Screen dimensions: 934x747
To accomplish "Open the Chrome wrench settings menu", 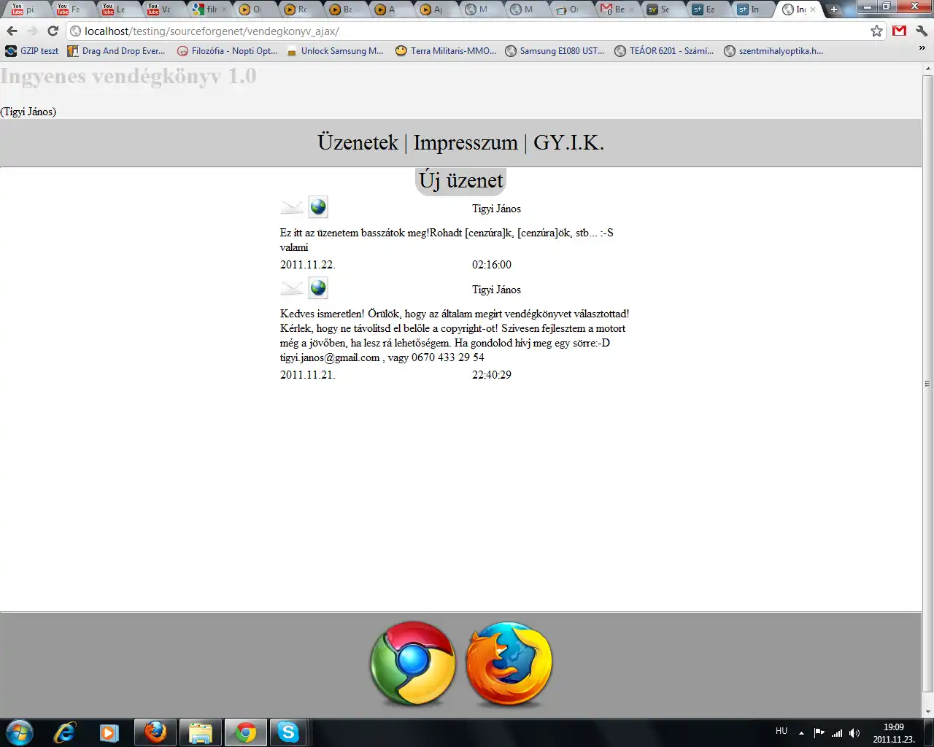I will click(921, 31).
